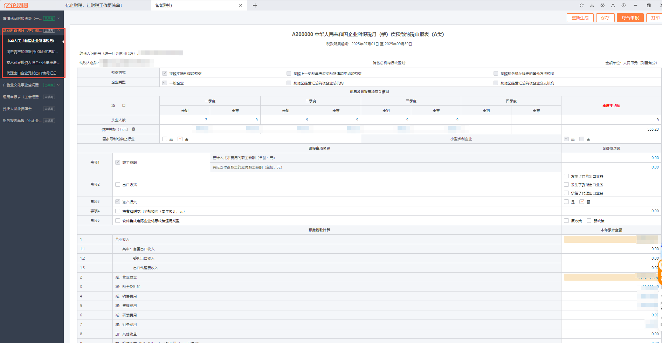Open 固定资产加速折旧(扣除)优惠明细 form
662x343 pixels.
point(32,52)
